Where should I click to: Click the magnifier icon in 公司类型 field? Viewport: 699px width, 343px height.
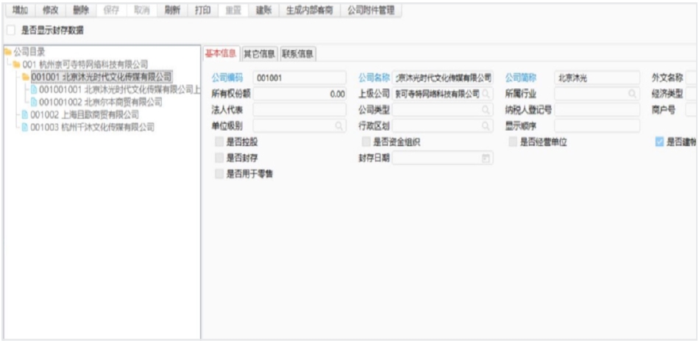coord(486,110)
